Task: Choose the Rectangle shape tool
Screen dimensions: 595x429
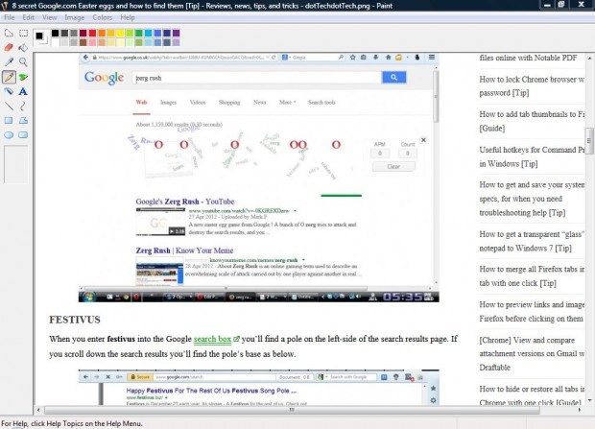Action: click(9, 120)
